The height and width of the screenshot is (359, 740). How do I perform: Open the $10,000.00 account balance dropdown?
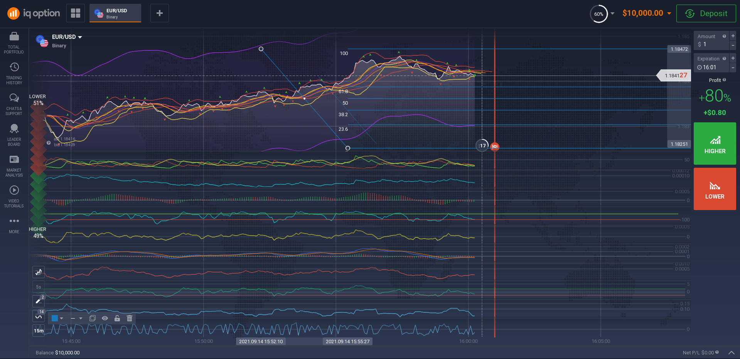pyautogui.click(x=647, y=13)
